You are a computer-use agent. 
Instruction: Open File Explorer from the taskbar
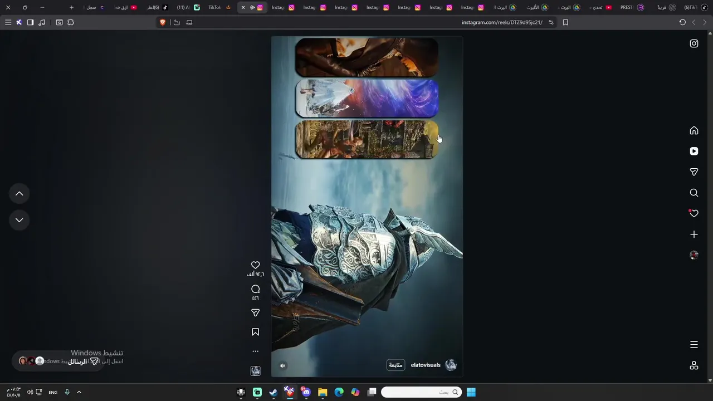pos(323,392)
